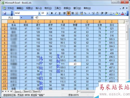Select column A header
130x98 pixels.
tap(14, 21)
